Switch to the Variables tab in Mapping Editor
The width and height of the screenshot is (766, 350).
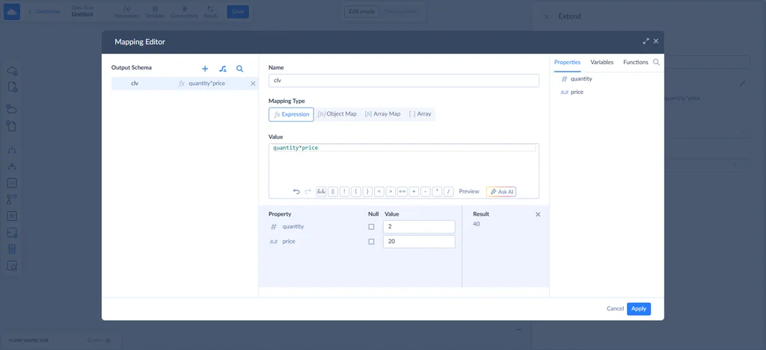602,63
